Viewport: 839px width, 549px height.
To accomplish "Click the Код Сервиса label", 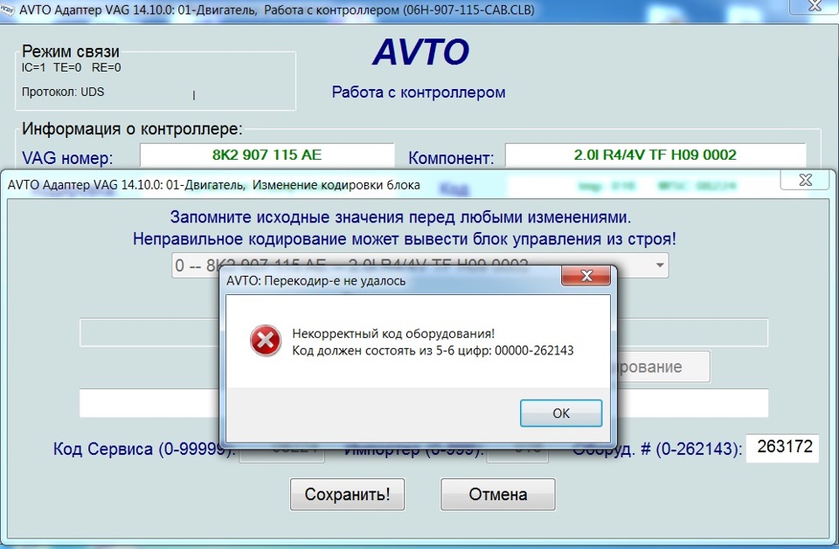I will 143,449.
